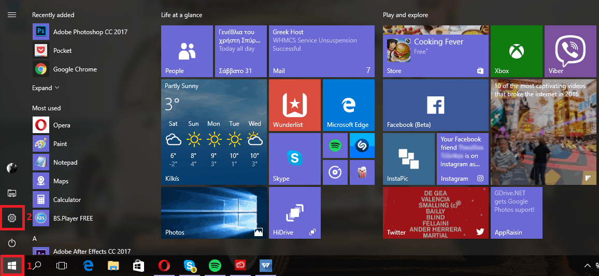This screenshot has height=276, width=599.
Task: Open the Groove Music small tile
Action: coord(335,172)
